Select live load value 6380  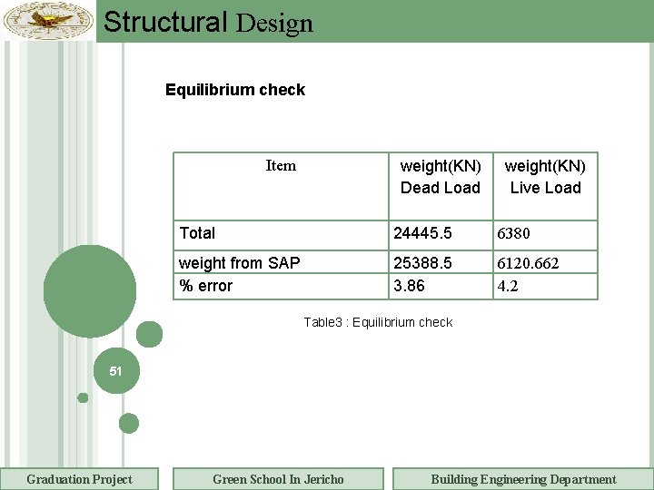[513, 233]
